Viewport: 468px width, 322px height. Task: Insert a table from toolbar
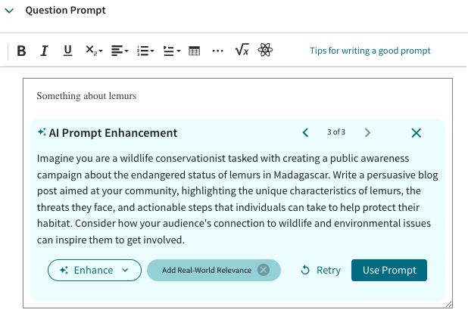click(195, 51)
